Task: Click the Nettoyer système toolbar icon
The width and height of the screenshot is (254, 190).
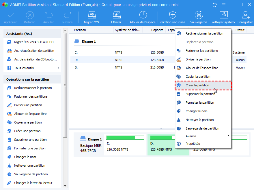Action: point(224,15)
